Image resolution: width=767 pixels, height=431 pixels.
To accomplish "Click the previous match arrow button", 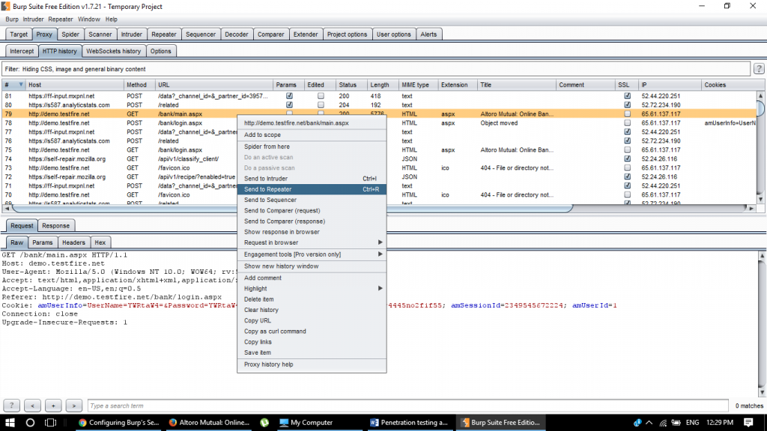I will pos(32,406).
